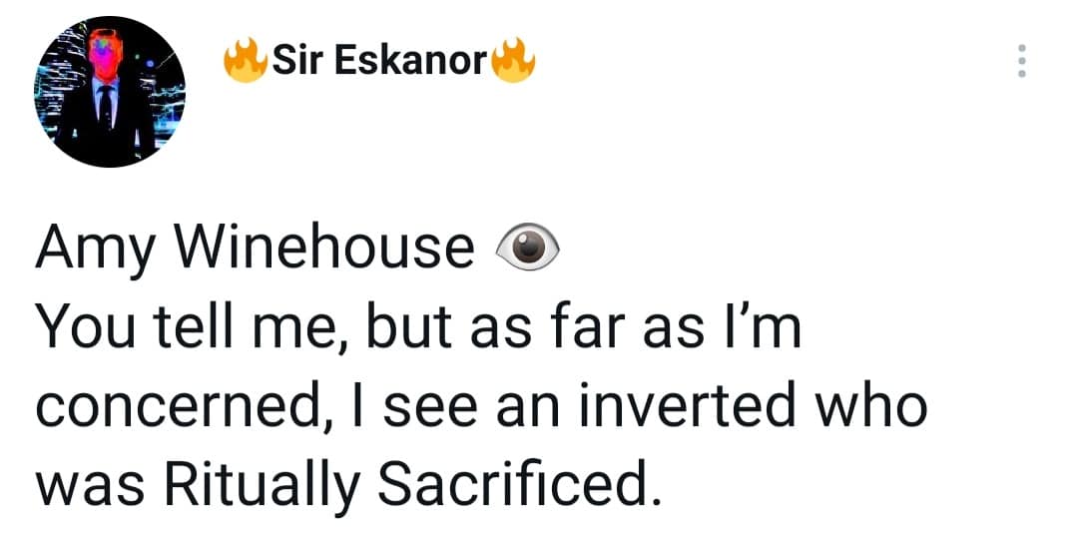Open Sir Eskanor's profile picture
1078x533 pixels.
109,92
